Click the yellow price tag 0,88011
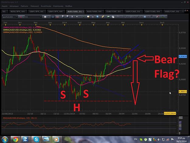The width and height of the screenshot is (190, 143). point(183,91)
